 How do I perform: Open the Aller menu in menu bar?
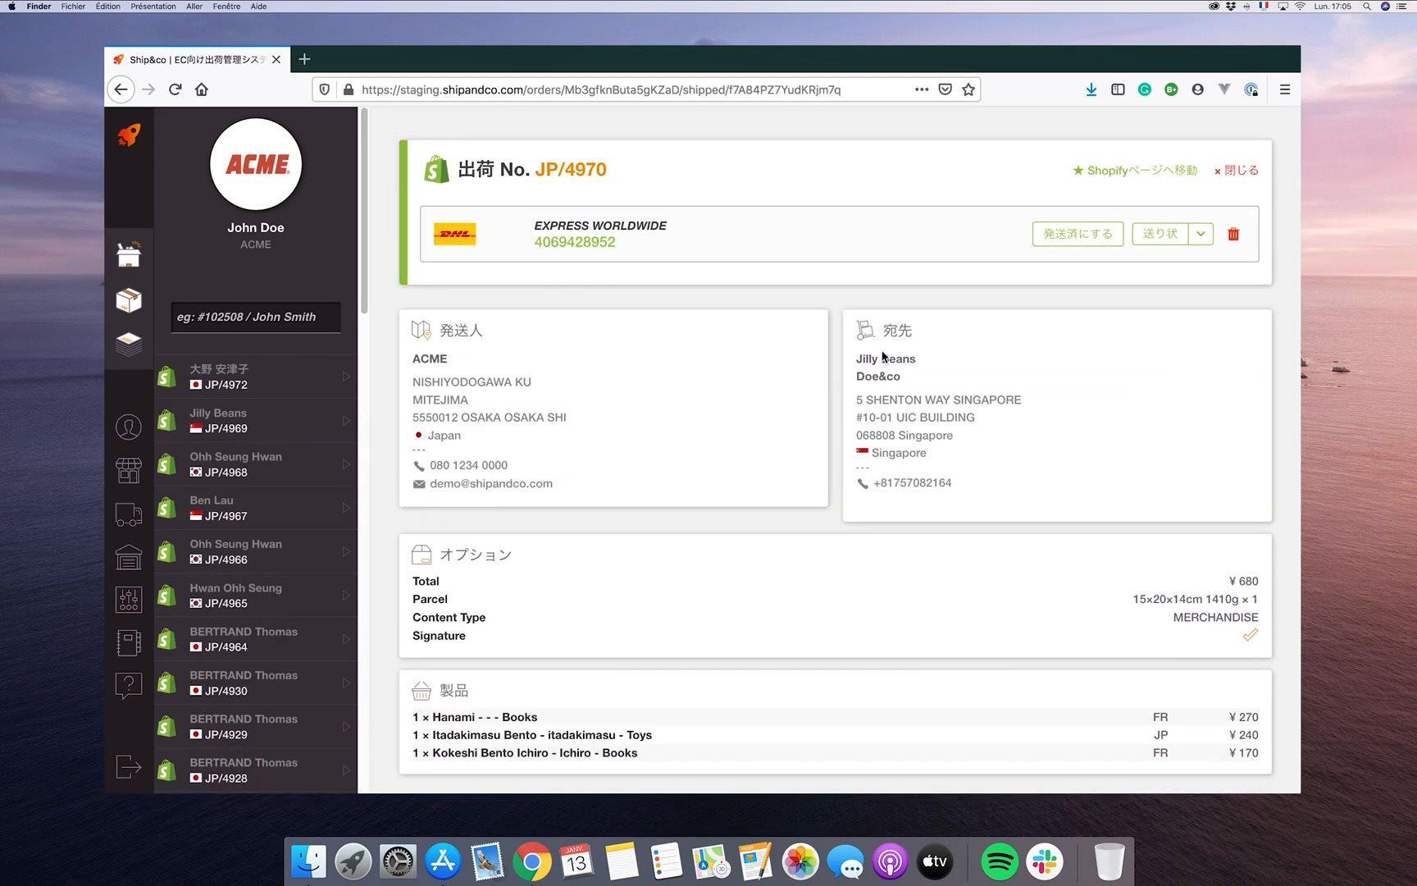click(x=194, y=7)
